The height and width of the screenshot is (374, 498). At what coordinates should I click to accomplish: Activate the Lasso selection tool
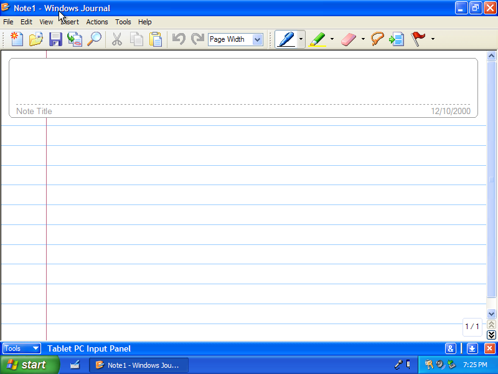coord(377,39)
